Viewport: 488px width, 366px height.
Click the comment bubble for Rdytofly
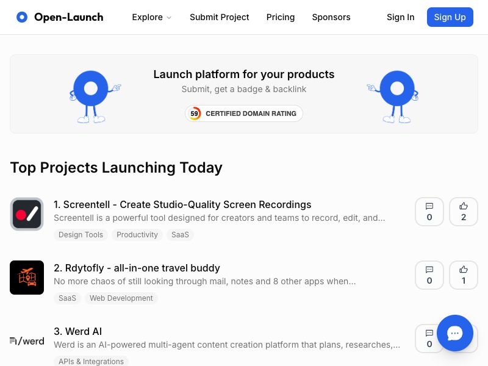429,275
